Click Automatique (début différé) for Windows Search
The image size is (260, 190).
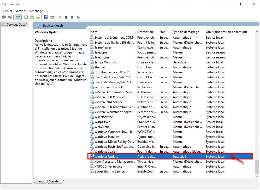click(187, 152)
